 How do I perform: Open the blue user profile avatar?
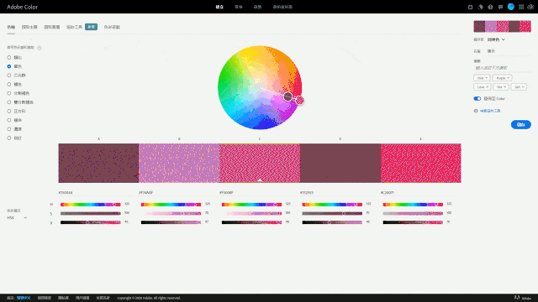[511, 7]
